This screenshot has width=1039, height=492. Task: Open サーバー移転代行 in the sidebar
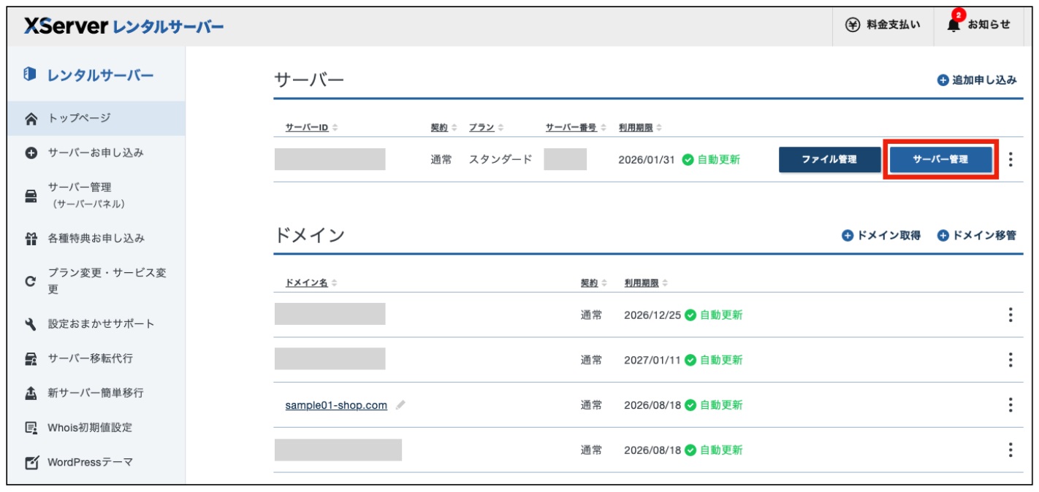point(90,358)
